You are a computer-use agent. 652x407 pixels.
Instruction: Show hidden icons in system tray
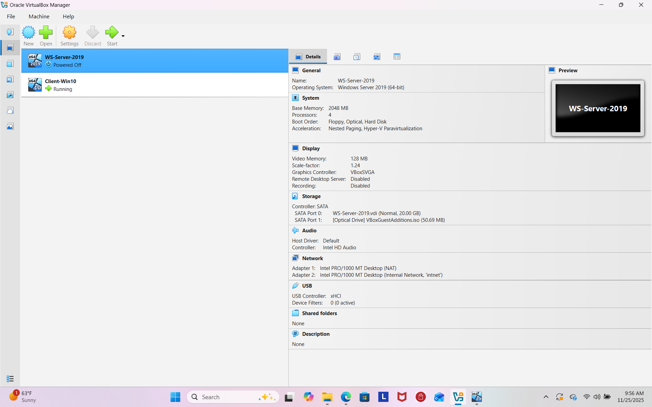point(546,397)
